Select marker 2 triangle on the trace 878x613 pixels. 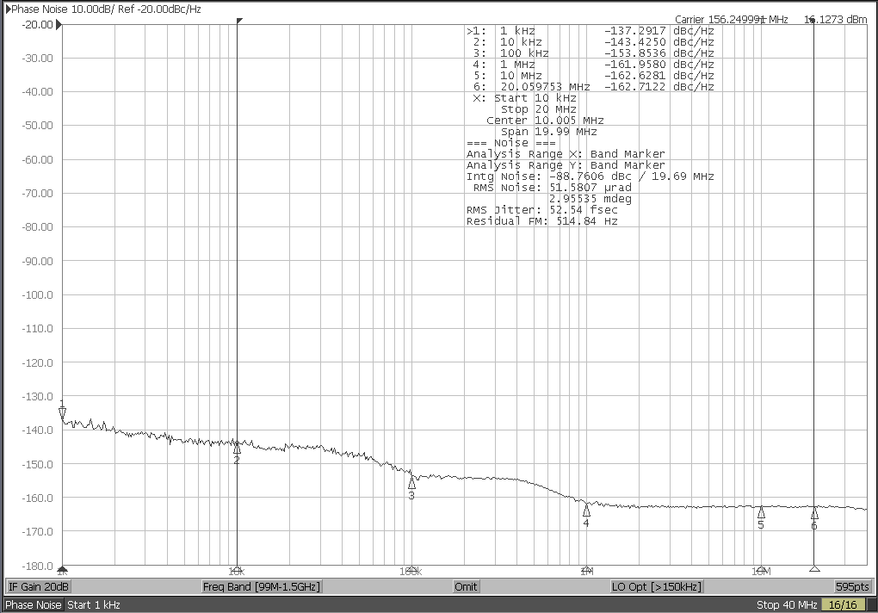tap(237, 449)
